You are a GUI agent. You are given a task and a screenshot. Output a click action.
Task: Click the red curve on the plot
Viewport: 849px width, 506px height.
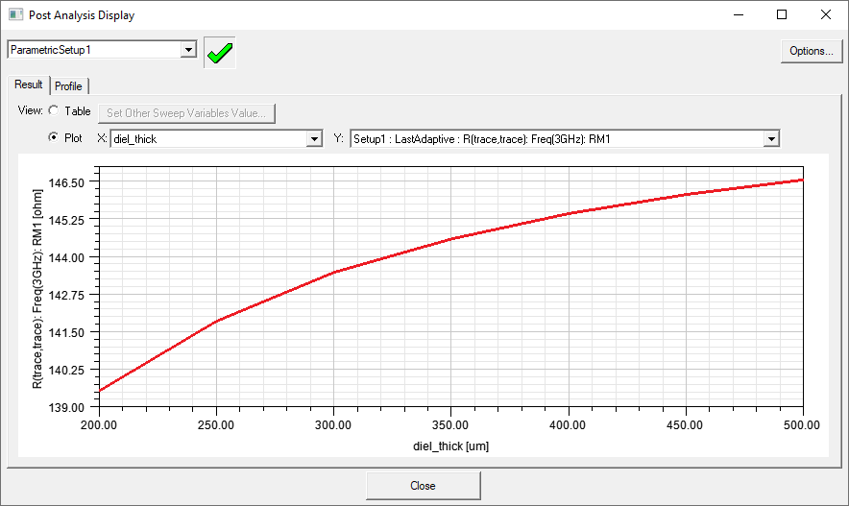tap(451, 238)
